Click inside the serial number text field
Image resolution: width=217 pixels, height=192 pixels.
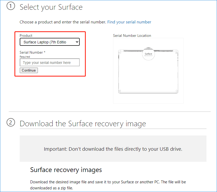[x=50, y=62]
